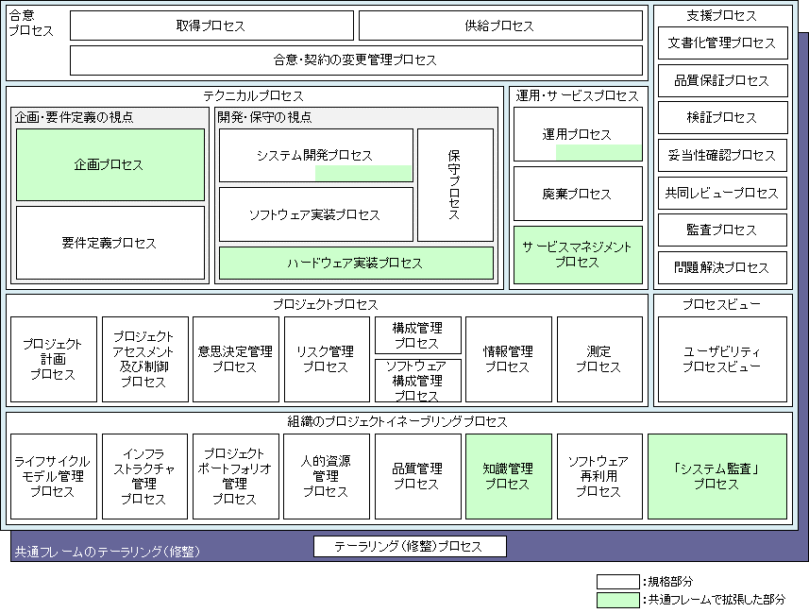Click the 要件定義プロセス box

pyautogui.click(x=110, y=243)
